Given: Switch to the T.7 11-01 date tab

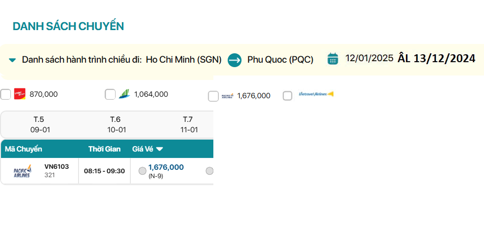Looking at the screenshot, I should pos(188,124).
